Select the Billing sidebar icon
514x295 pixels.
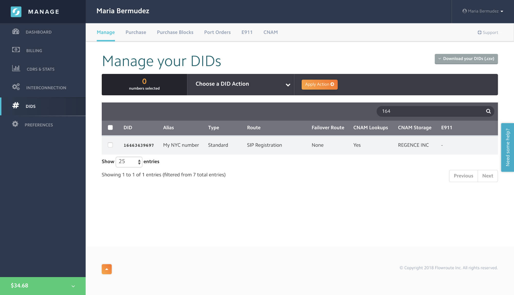[x=16, y=50]
